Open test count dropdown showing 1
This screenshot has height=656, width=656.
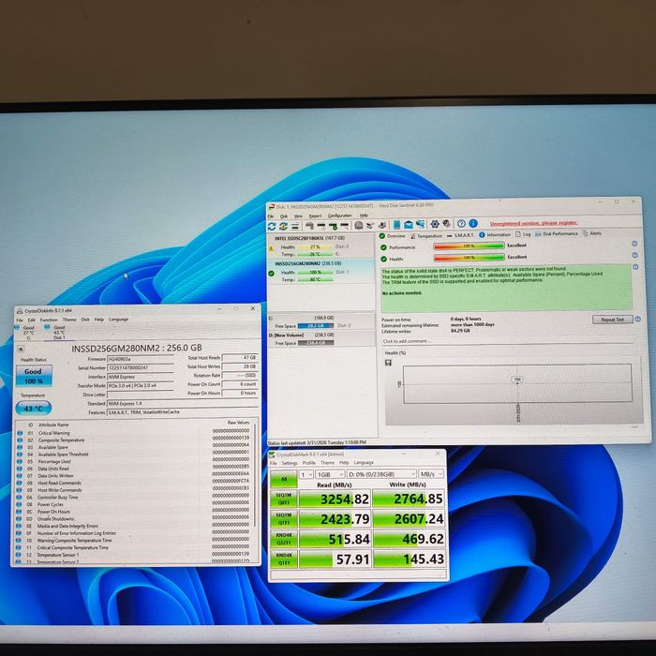tap(306, 474)
